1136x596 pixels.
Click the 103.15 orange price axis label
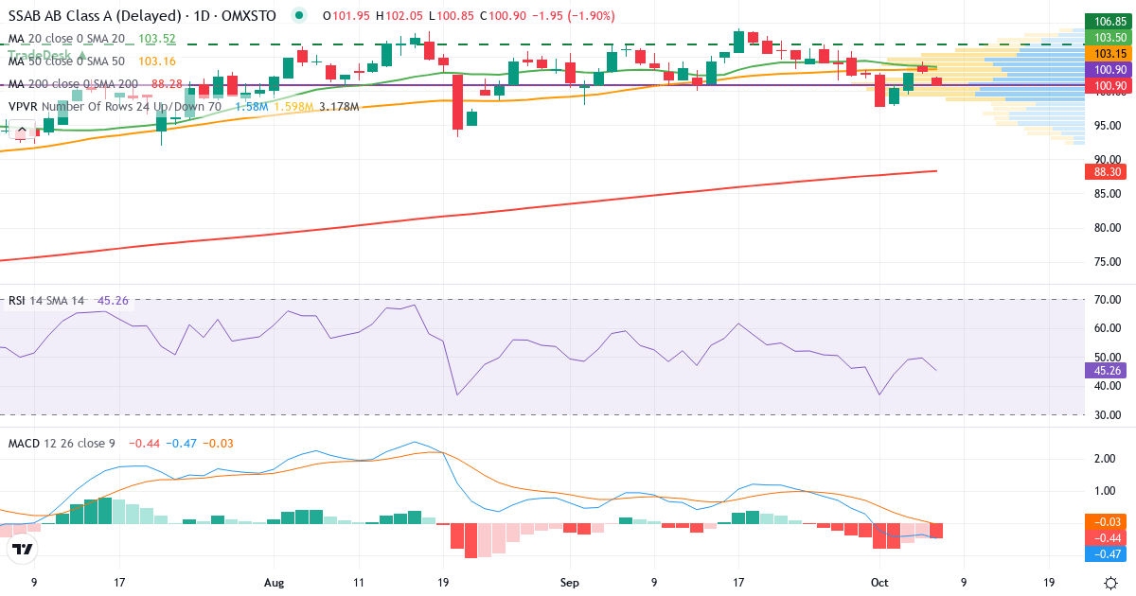point(1109,54)
